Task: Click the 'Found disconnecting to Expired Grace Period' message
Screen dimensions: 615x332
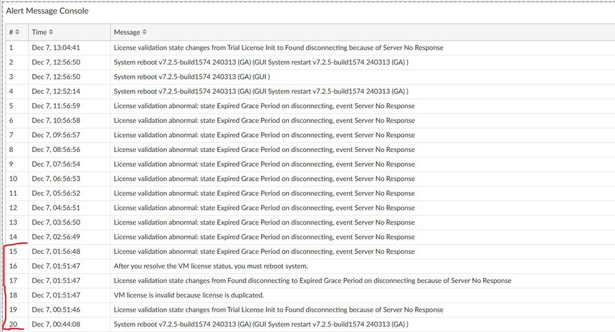Action: 312,281
